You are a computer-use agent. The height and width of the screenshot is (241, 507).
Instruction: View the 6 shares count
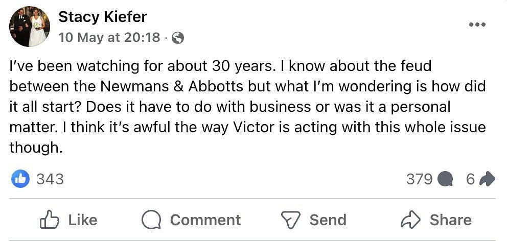[470, 179]
